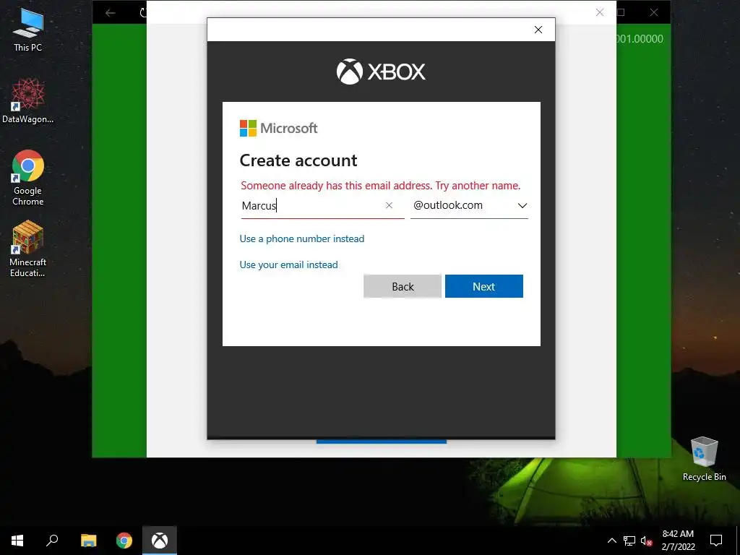
Task: Click Use your email instead link
Action: coord(289,264)
